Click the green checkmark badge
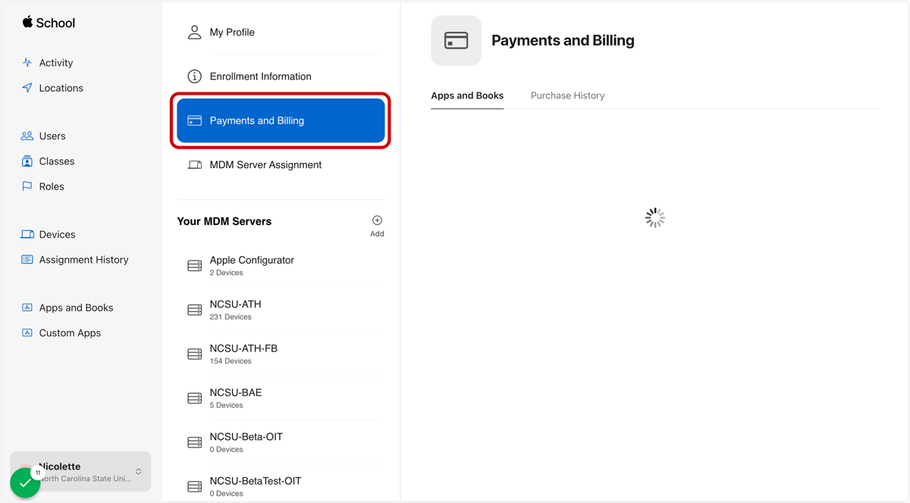This screenshot has width=910, height=503. pyautogui.click(x=25, y=483)
